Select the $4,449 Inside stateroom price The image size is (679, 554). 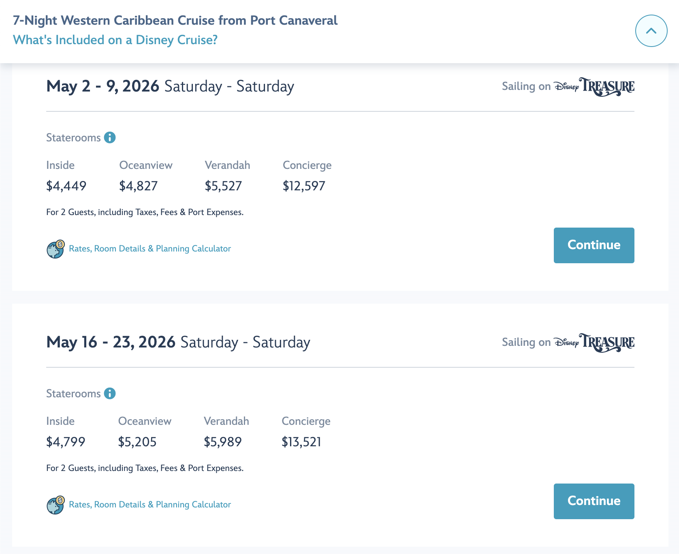[66, 186]
